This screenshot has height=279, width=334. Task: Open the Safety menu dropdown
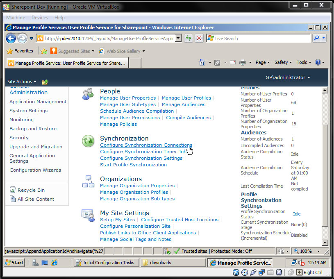283,62
